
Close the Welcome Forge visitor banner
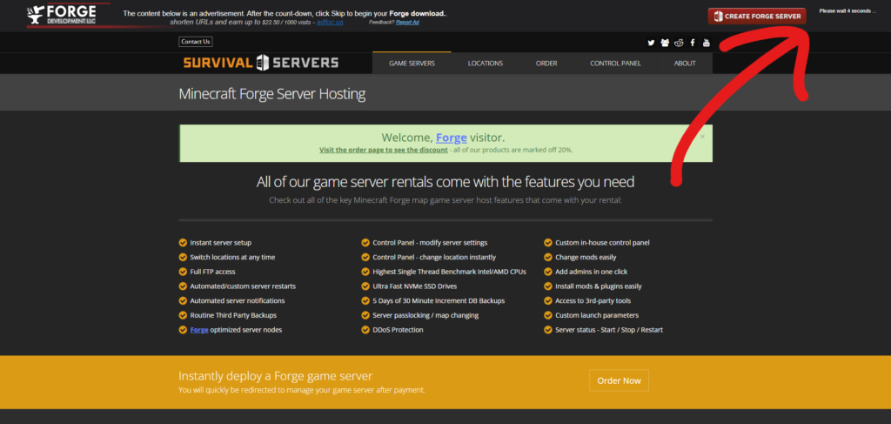pos(702,137)
